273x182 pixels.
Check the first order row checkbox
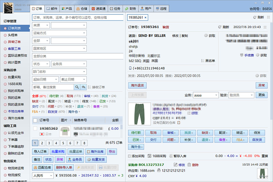[35, 128]
